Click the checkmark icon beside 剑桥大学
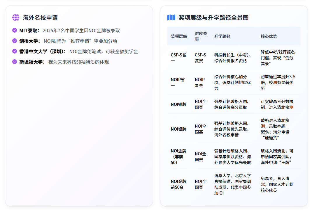Viewport: 312px width, 210px height. click(x=14, y=41)
